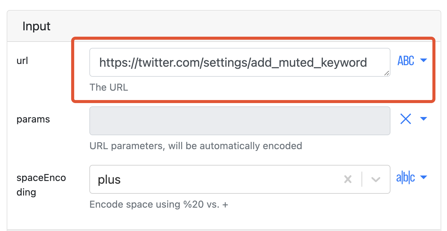This screenshot has width=447, height=231.
Task: Open the dropdown arrow next to a|b|c
Action: pos(424,177)
